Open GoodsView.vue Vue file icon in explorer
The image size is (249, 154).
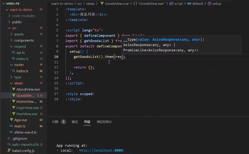tap(14, 95)
